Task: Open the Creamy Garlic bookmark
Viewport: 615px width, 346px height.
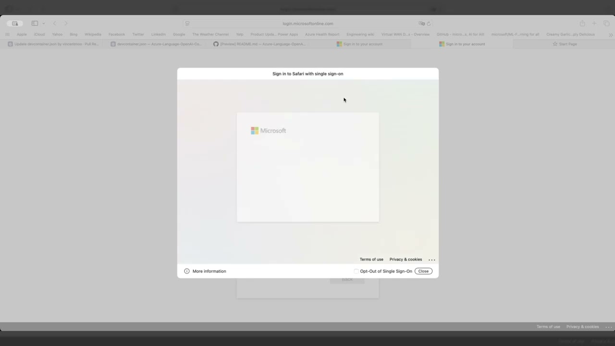Action: 570,34
